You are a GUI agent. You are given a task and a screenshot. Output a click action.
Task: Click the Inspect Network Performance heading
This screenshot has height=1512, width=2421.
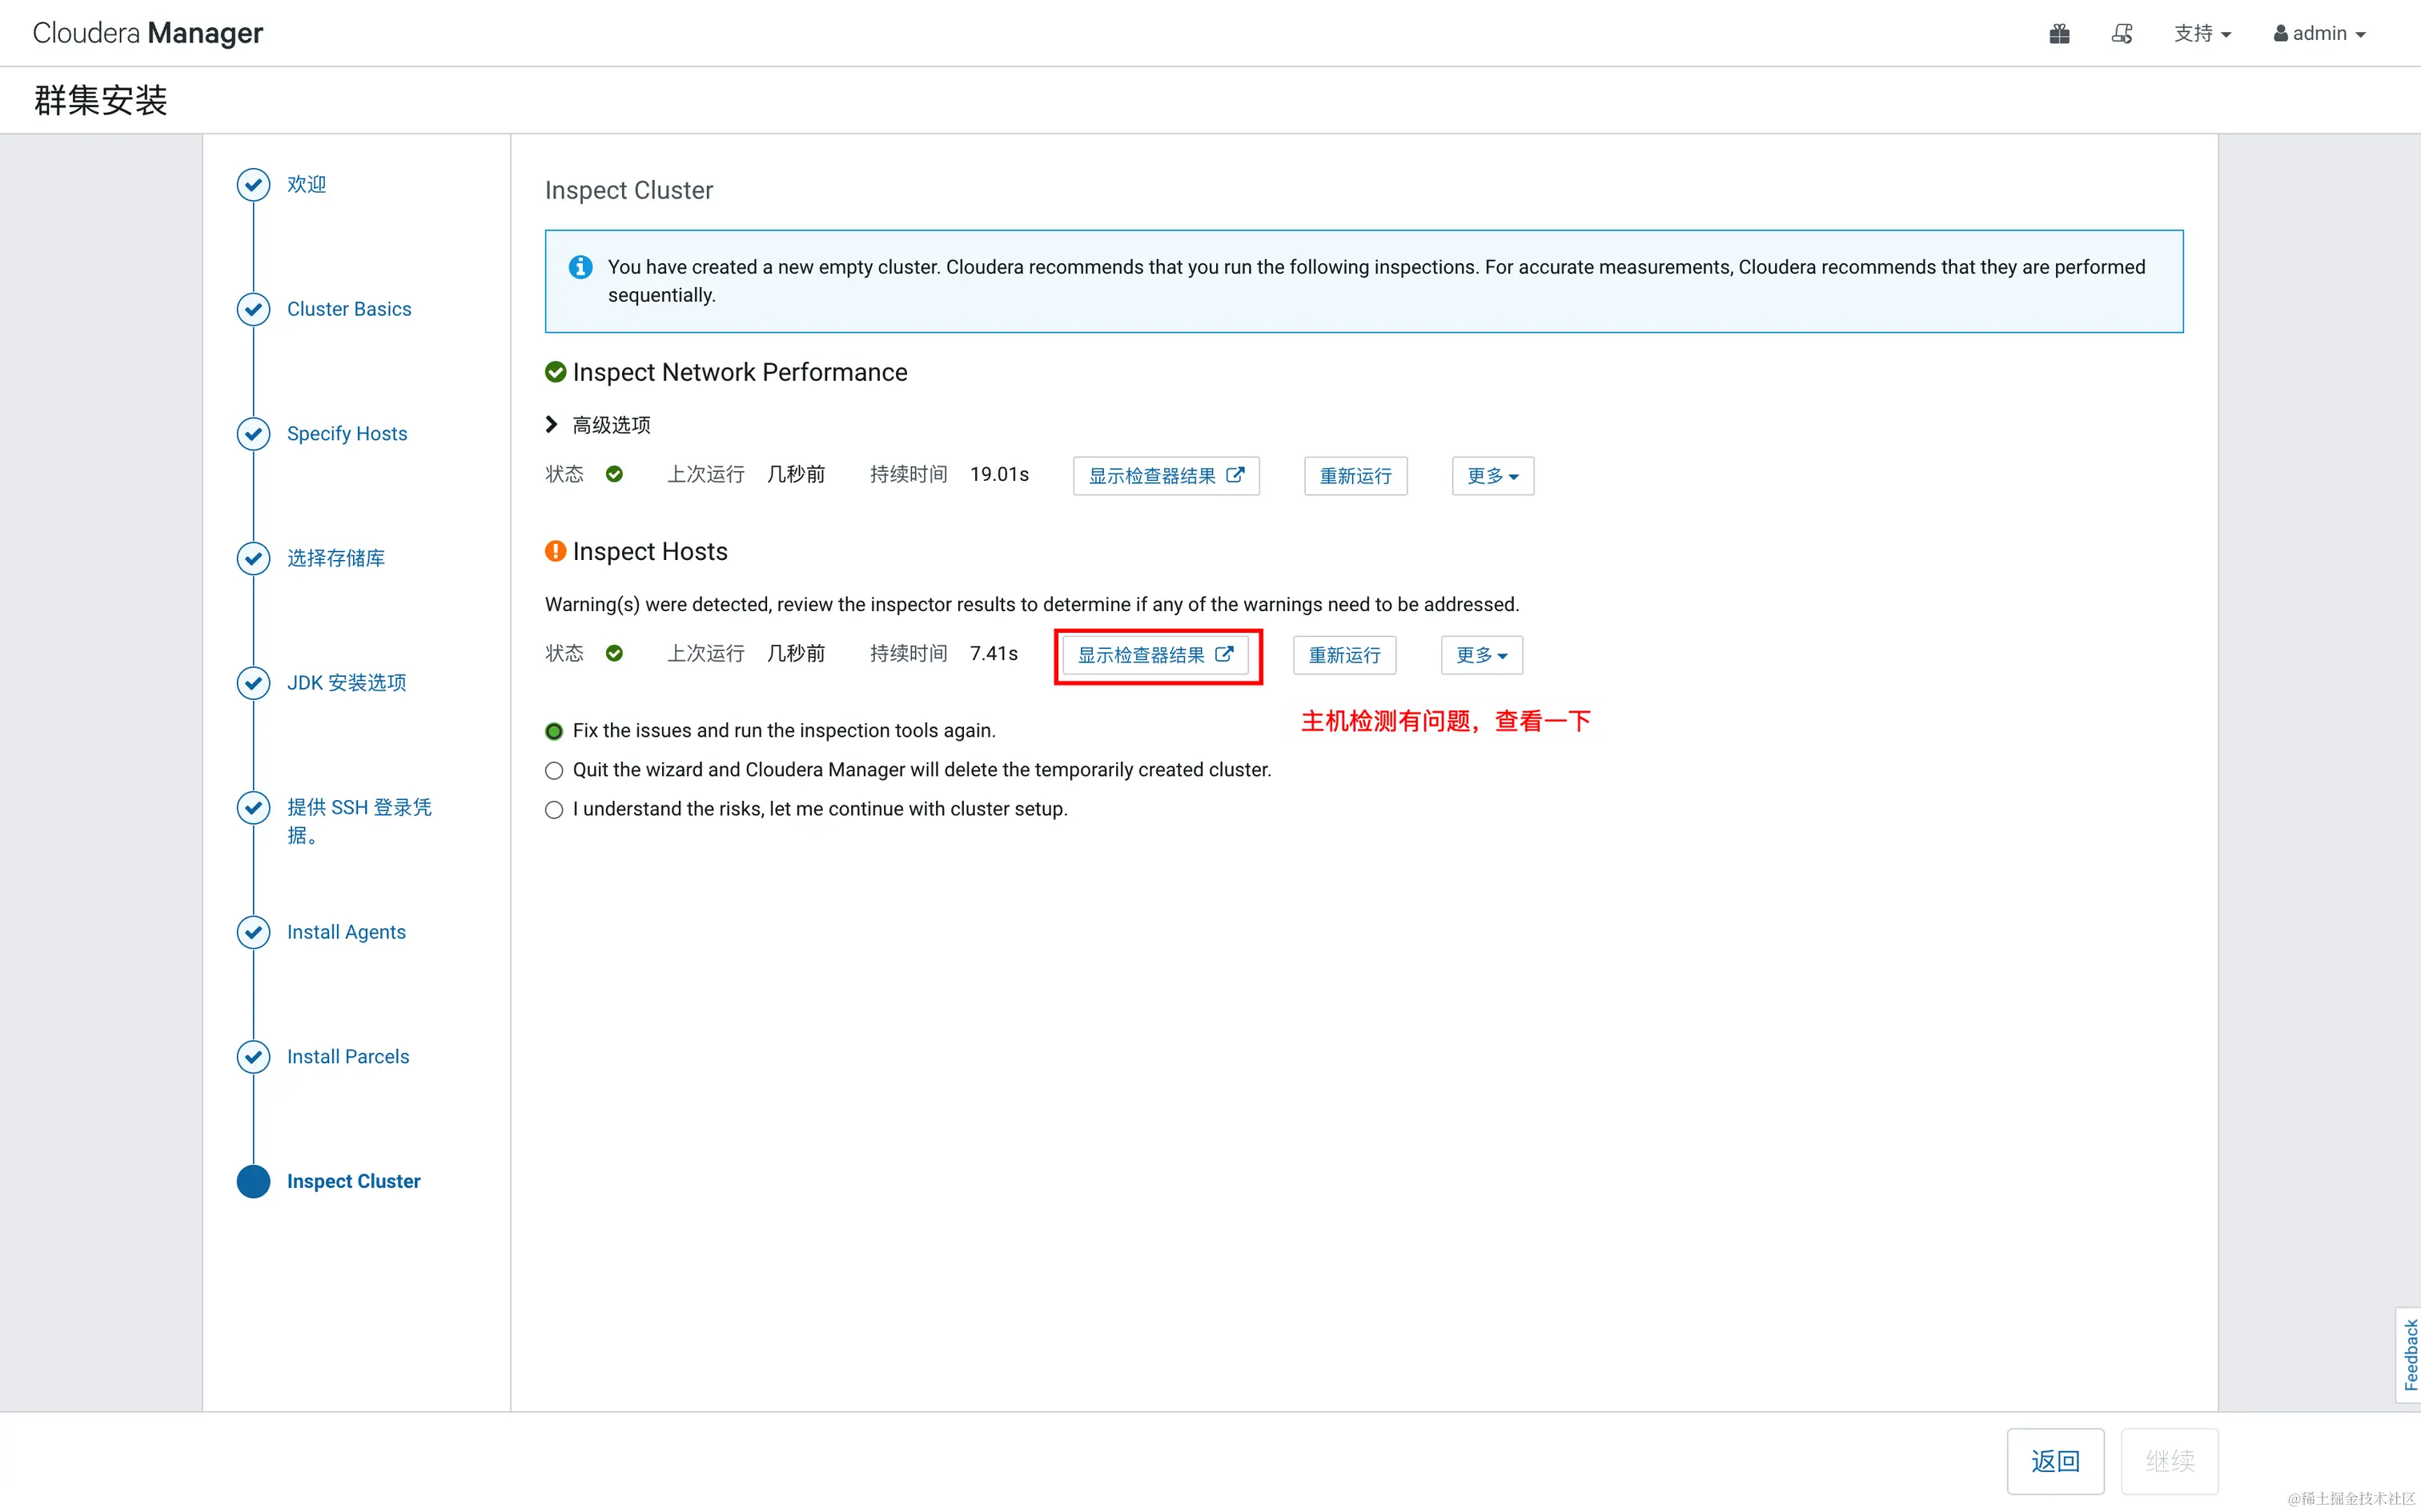(739, 372)
